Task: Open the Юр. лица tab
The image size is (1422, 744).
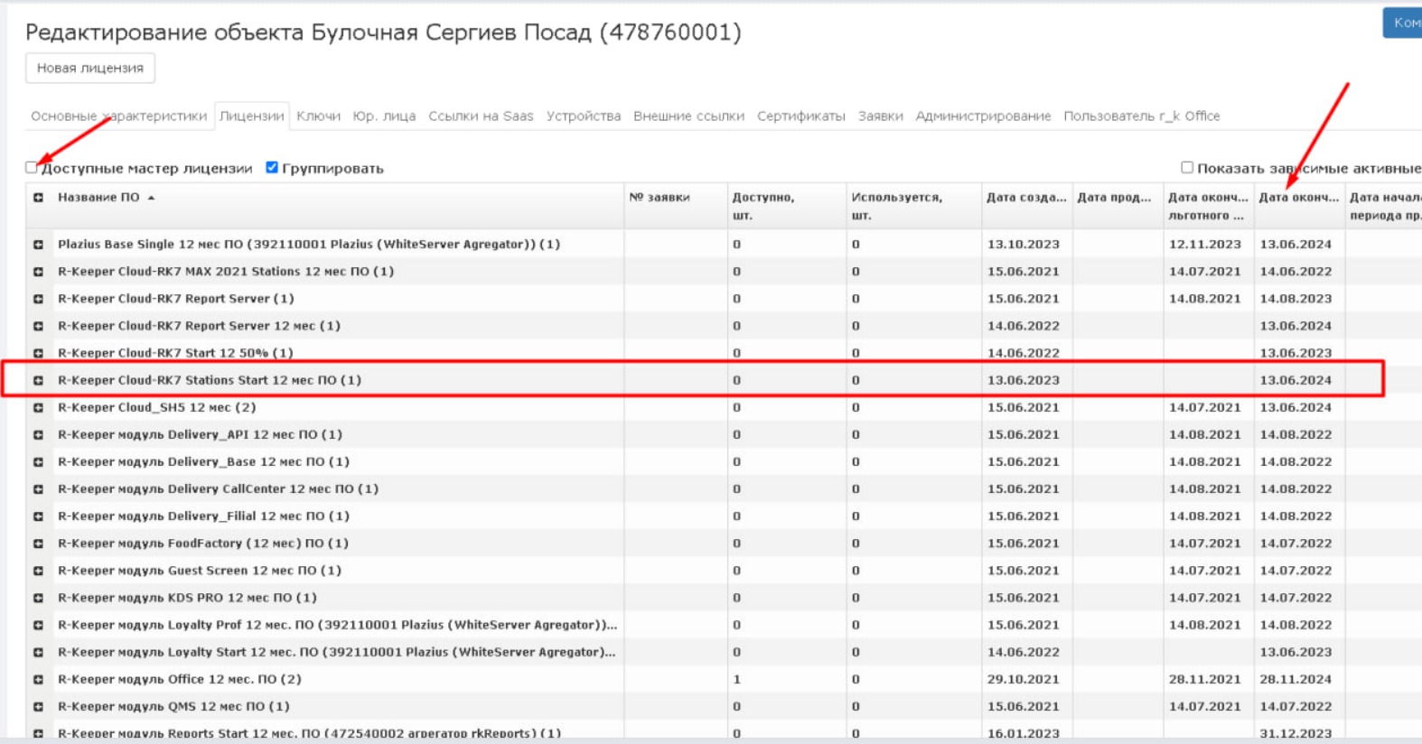Action: (x=384, y=116)
